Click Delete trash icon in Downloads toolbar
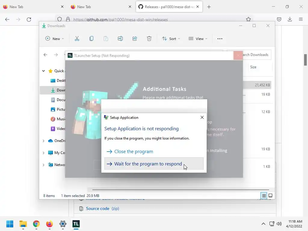308x231 pixels. point(149,39)
